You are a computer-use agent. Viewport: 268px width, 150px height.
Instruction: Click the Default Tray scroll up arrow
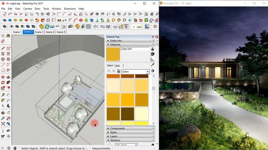pos(157,41)
